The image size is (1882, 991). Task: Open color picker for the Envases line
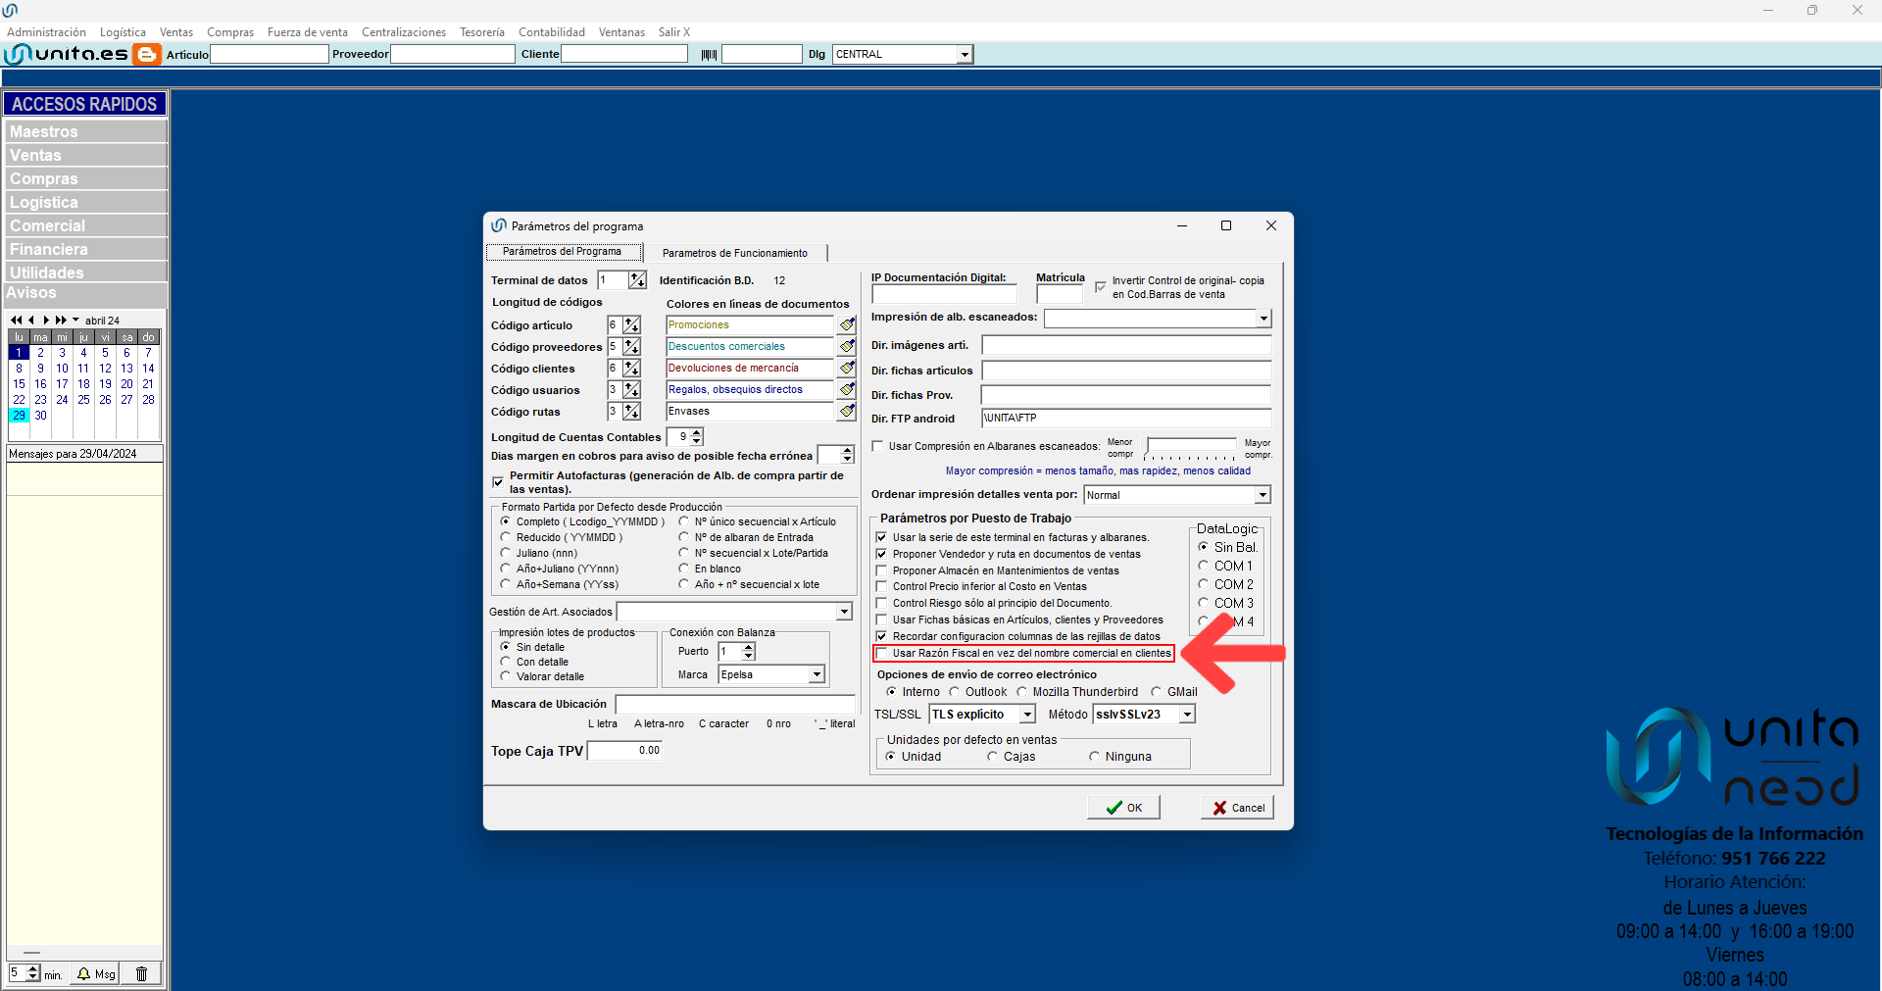[847, 412]
